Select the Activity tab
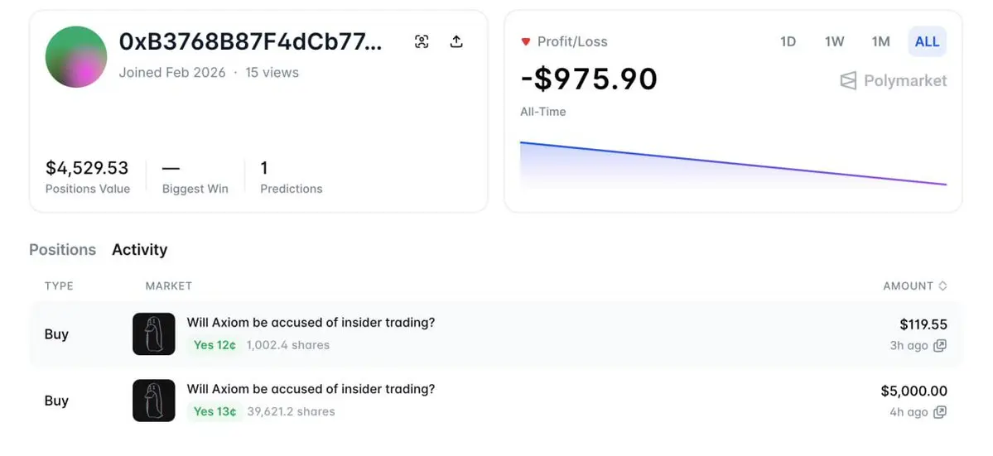The height and width of the screenshot is (456, 993). pos(140,250)
